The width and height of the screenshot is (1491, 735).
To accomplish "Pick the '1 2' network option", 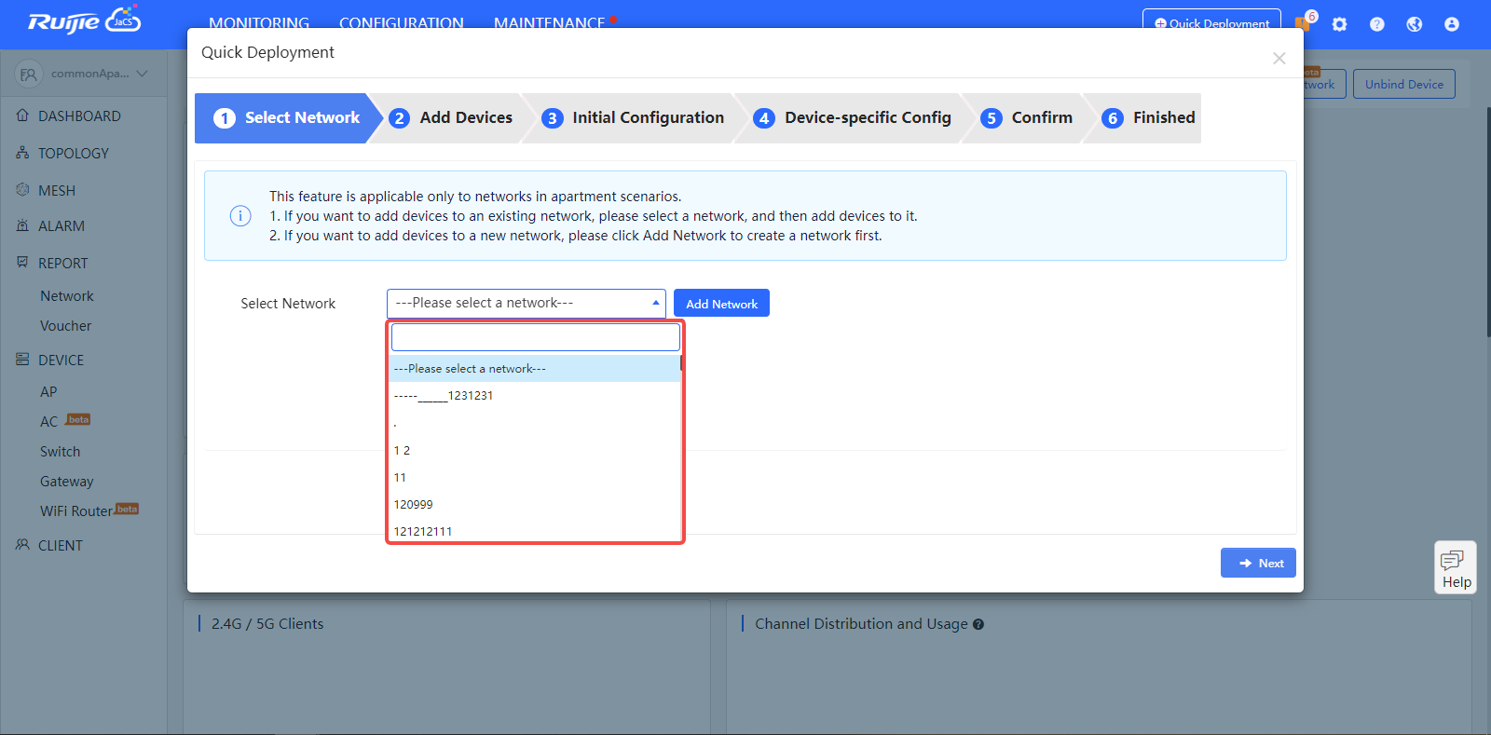I will [403, 450].
